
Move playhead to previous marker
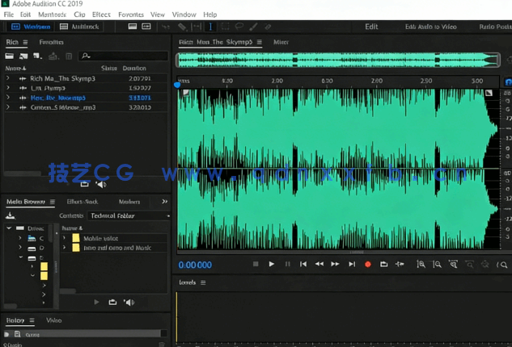pyautogui.click(x=303, y=264)
